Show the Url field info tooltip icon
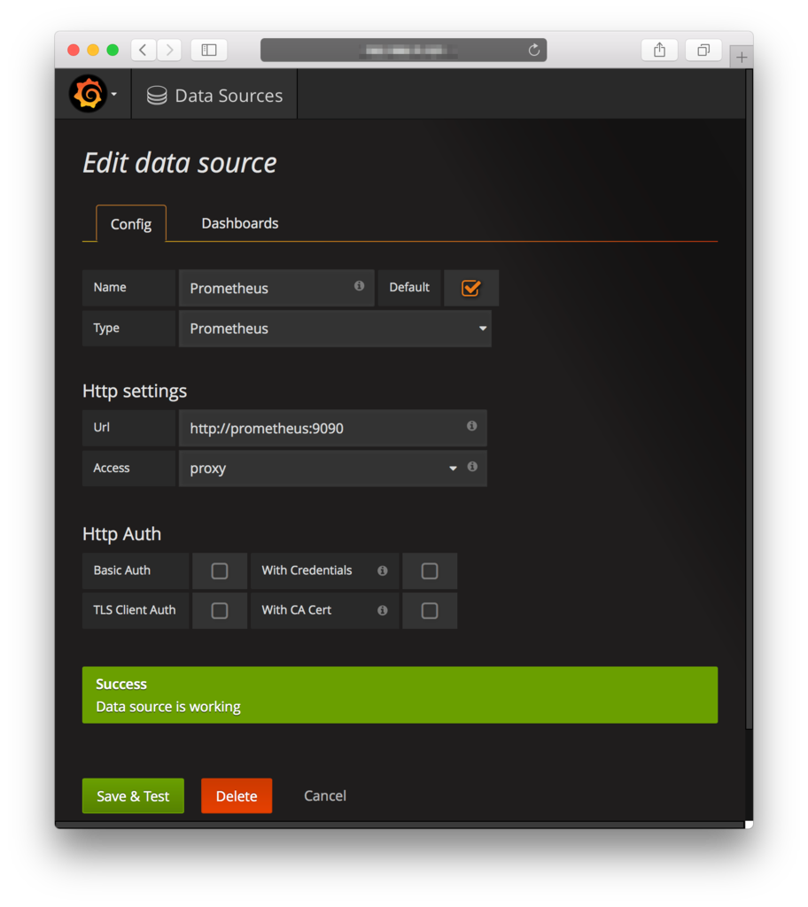The height and width of the screenshot is (907, 808). tap(471, 426)
